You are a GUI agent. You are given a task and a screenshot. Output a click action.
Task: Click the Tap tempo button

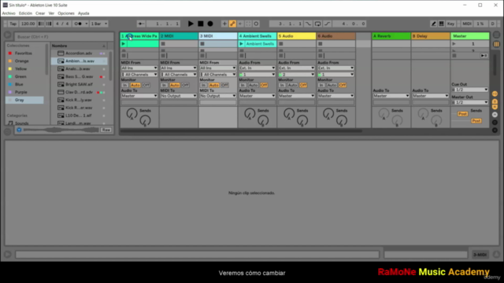point(13,24)
